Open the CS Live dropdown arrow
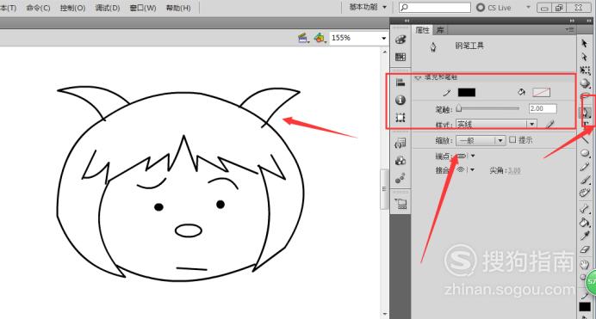This screenshot has height=319, width=596. tap(528, 7)
